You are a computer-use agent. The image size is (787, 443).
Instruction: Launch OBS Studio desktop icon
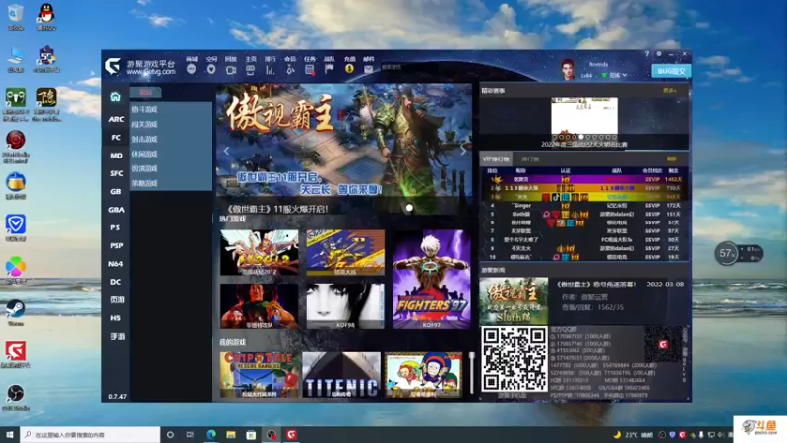[16, 397]
